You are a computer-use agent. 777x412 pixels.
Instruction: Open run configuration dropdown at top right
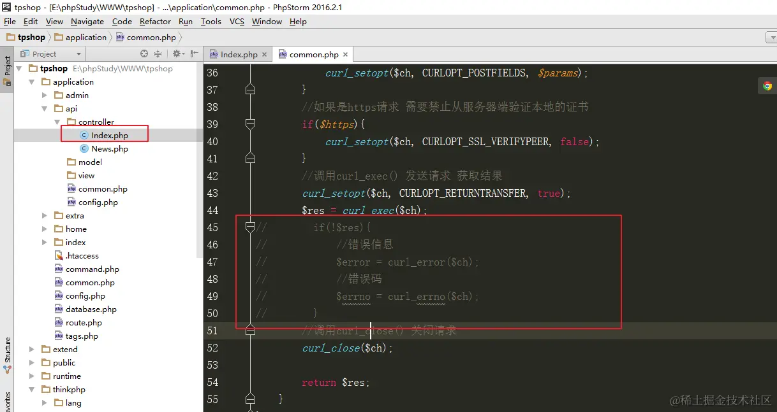[x=771, y=38]
